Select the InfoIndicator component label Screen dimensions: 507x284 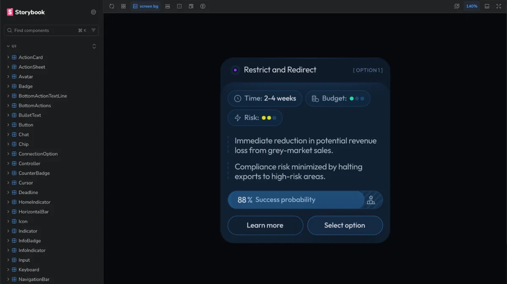32,250
